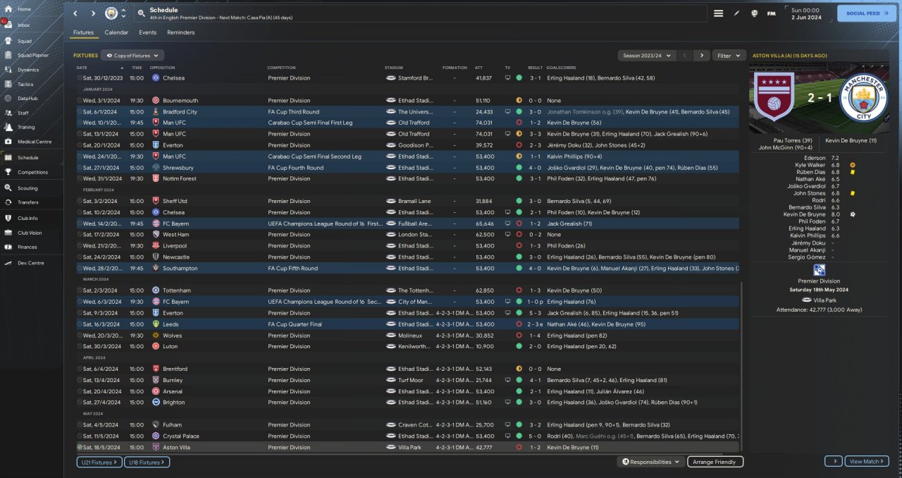Open the Social Feed panel
Image resolution: width=902 pixels, height=478 pixels.
coord(866,13)
